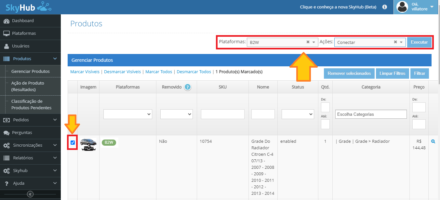
Task: Click the Pedidos money icon
Action: click(6, 120)
